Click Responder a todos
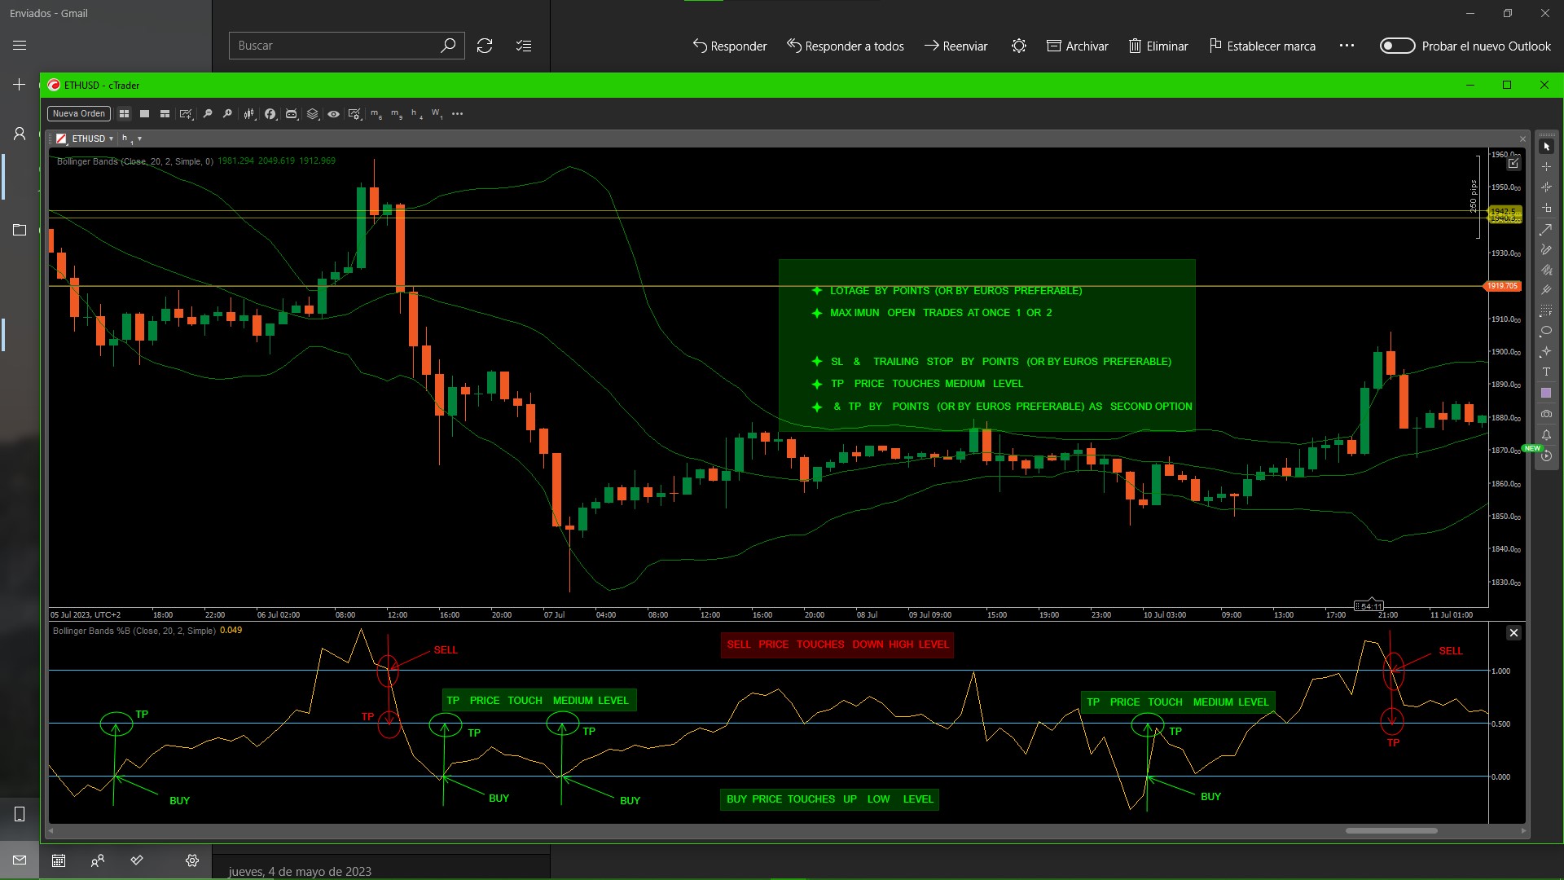This screenshot has width=1564, height=880. [x=846, y=46]
